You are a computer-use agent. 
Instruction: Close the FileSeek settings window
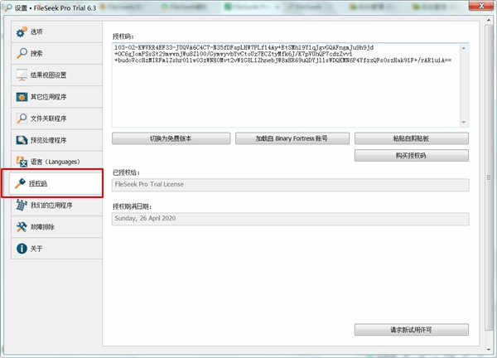point(481,6)
